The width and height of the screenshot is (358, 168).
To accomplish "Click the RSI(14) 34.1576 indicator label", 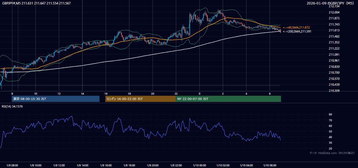I will (x=12, y=106).
